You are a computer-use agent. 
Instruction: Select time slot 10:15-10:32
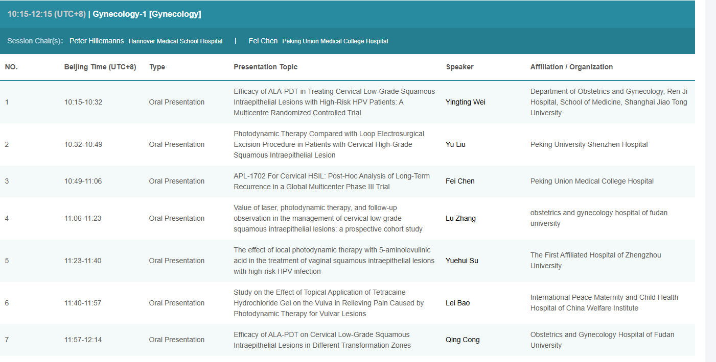[83, 102]
